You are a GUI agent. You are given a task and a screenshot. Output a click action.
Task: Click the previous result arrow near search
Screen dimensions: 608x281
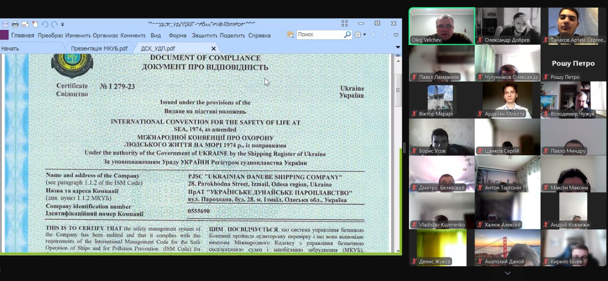coord(372,35)
